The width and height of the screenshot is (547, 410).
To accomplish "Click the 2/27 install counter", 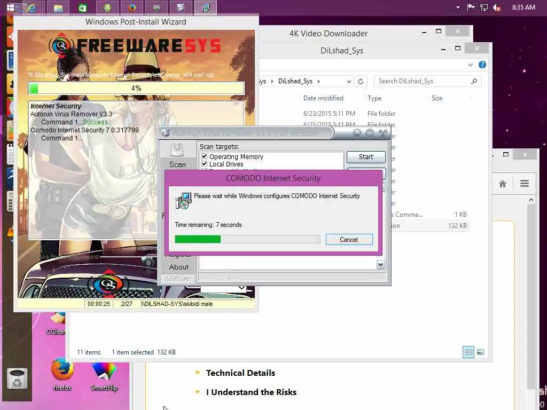I will 127,304.
